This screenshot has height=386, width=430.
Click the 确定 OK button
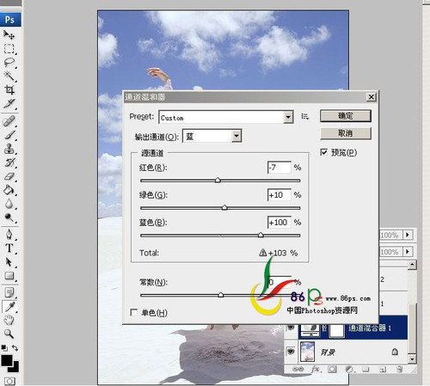(x=346, y=116)
